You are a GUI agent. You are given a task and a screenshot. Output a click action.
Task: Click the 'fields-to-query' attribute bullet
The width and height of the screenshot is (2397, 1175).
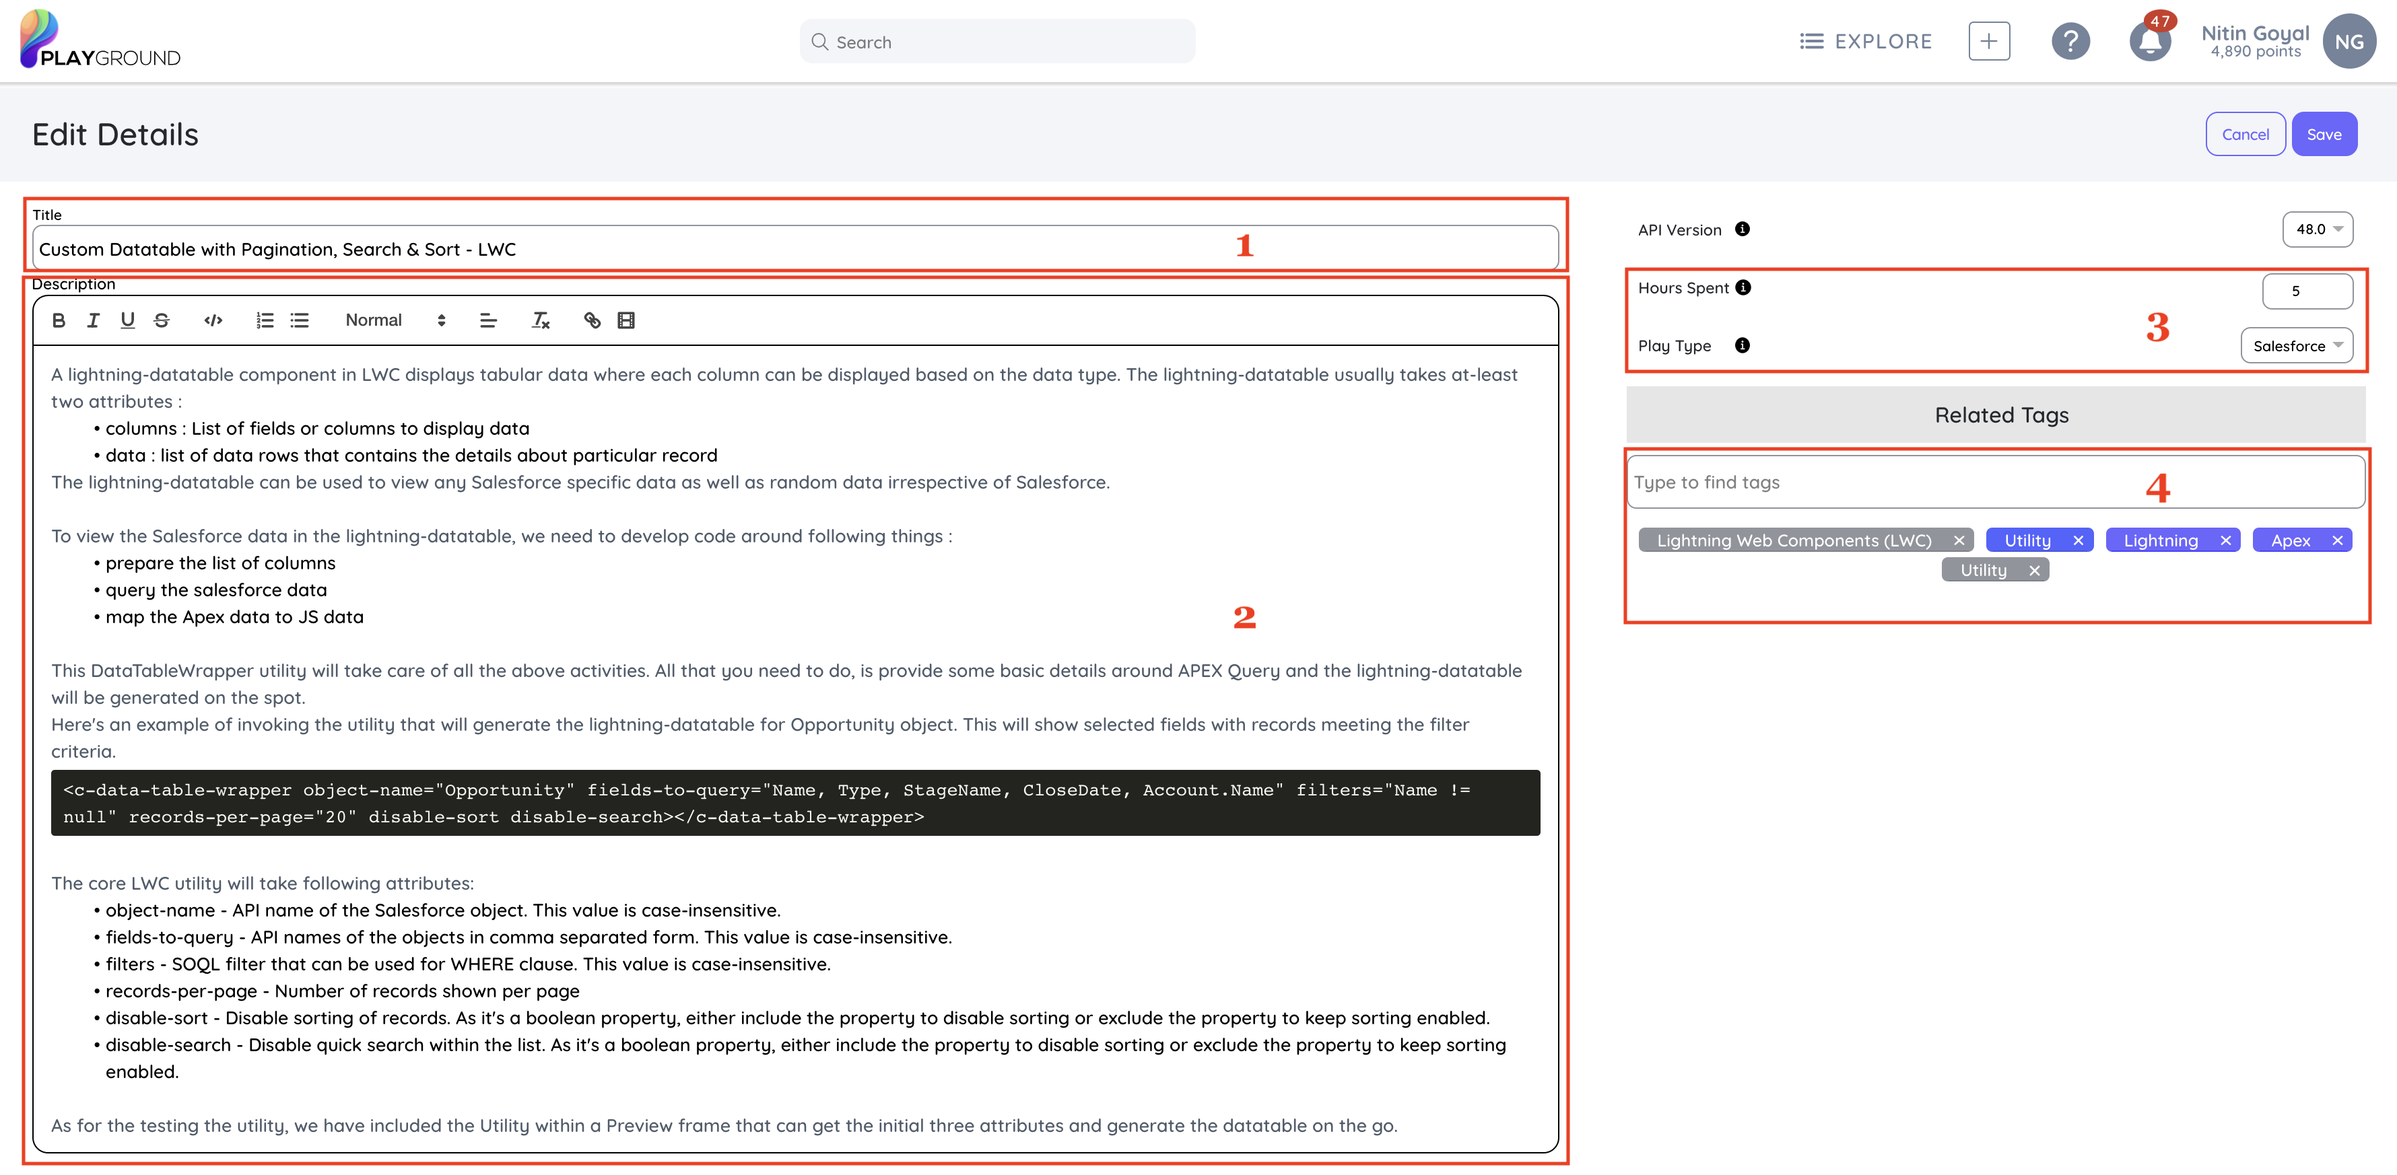tap(529, 937)
